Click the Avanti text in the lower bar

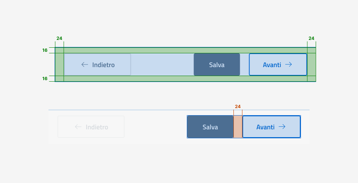pyautogui.click(x=266, y=127)
